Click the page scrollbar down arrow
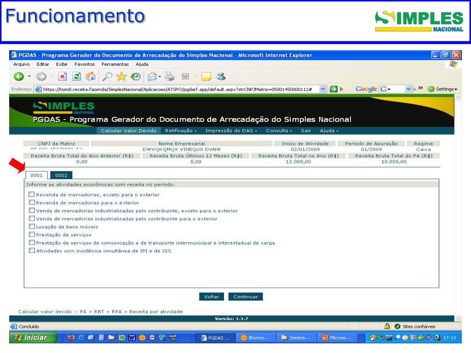 pos(458,318)
